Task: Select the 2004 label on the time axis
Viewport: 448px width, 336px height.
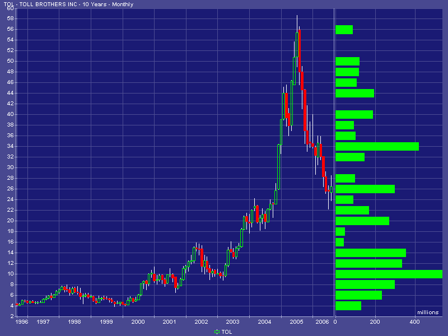Action: tap(264, 322)
